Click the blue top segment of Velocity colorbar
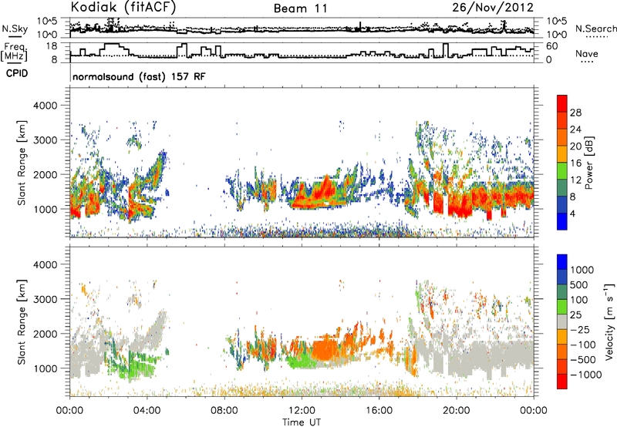 pyautogui.click(x=562, y=262)
